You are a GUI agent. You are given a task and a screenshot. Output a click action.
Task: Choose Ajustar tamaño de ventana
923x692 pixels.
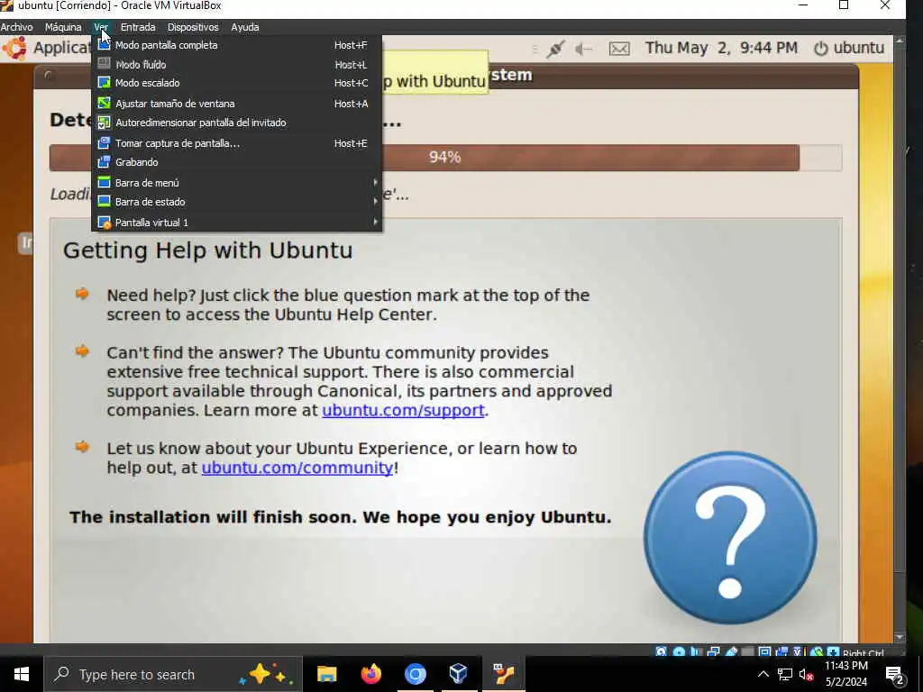click(237, 104)
